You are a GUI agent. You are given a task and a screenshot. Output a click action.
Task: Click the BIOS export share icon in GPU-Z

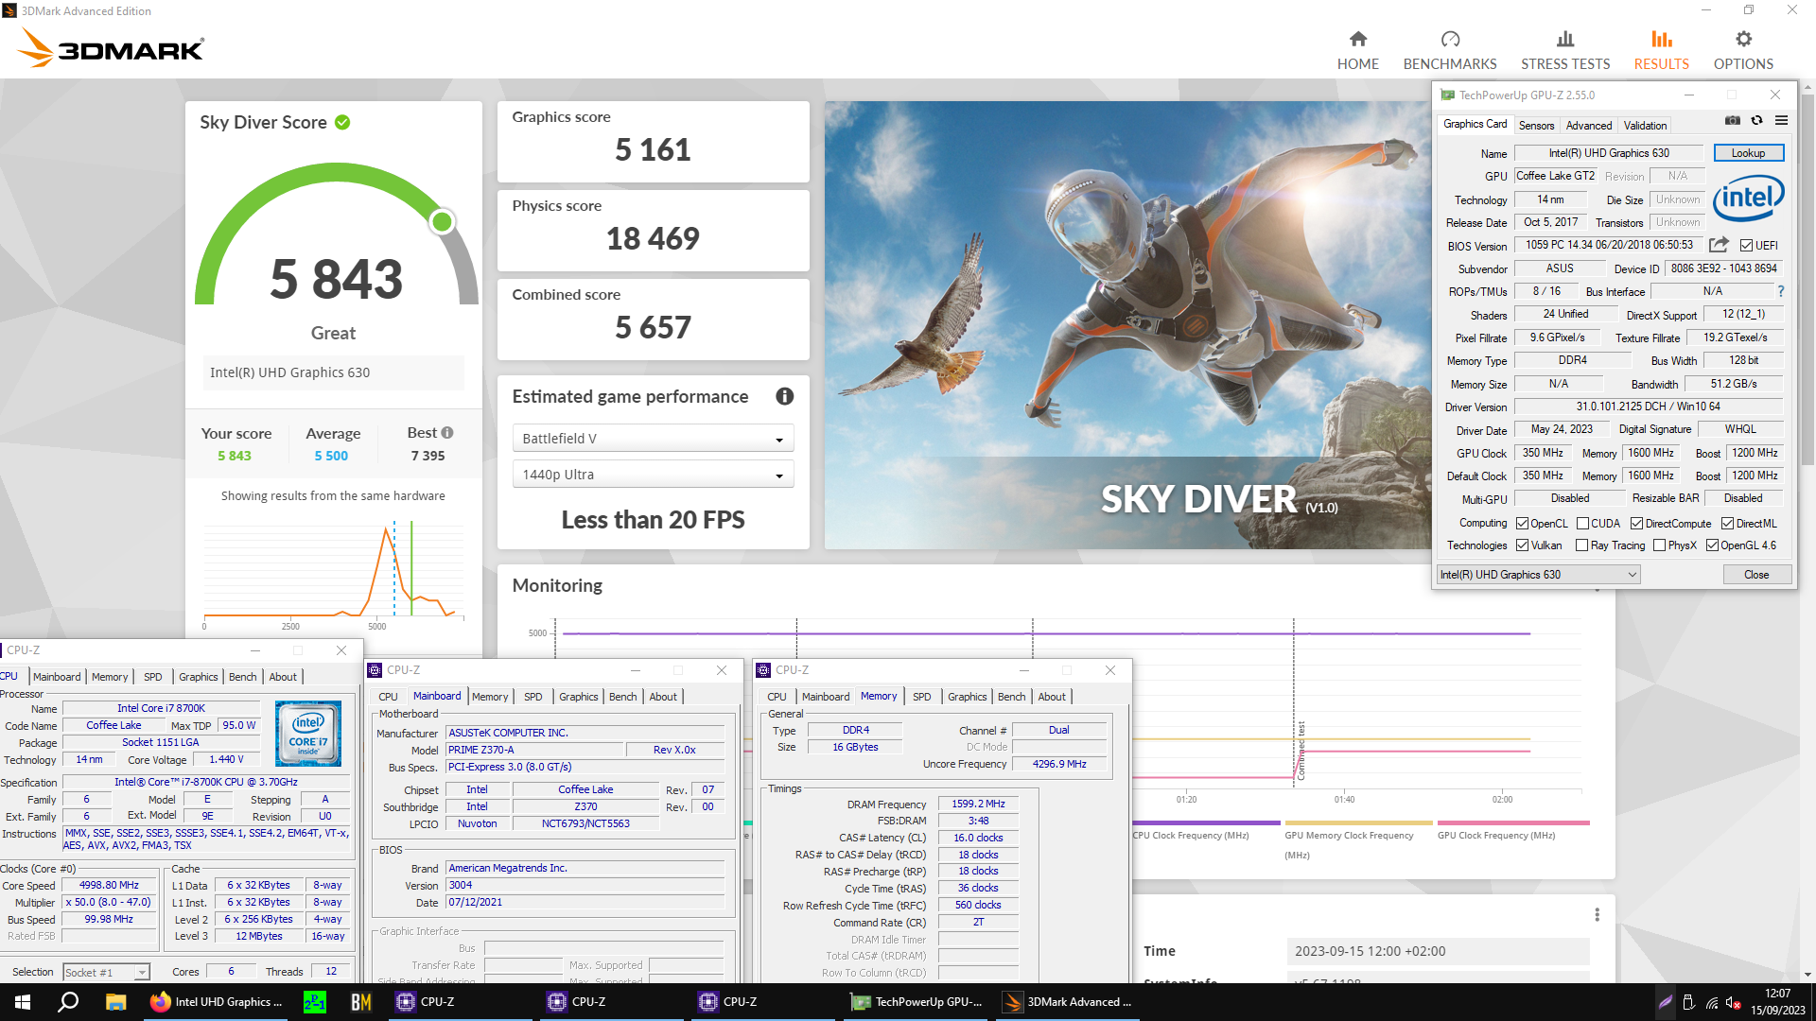click(1719, 245)
